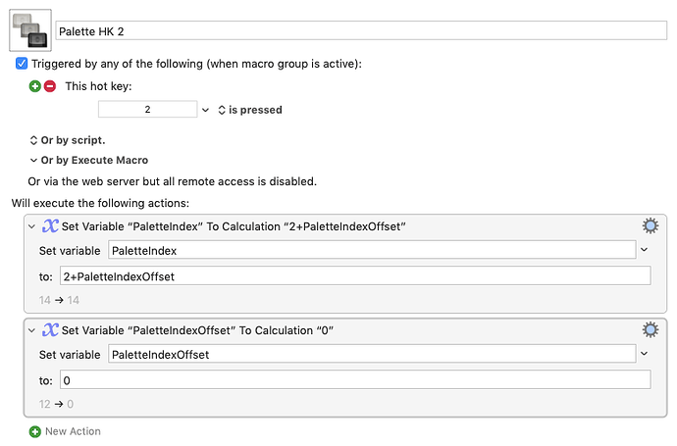Image resolution: width=677 pixels, height=446 pixels.
Task: Click 'Will execute the following actions:' text
Action: coord(100,203)
